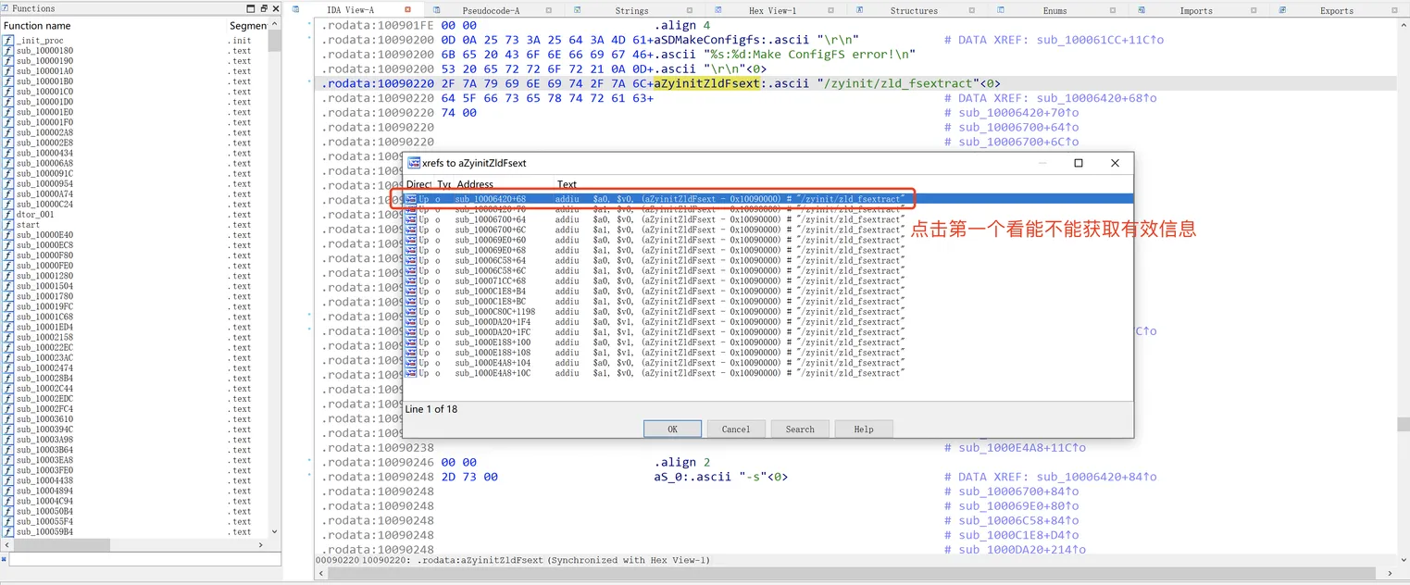
Task: Switch to the Strings tab
Action: 631,10
